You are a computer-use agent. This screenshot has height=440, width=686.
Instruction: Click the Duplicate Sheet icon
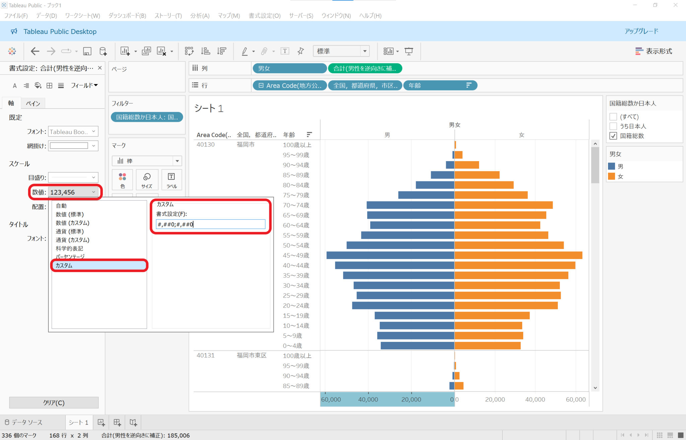[x=146, y=51]
